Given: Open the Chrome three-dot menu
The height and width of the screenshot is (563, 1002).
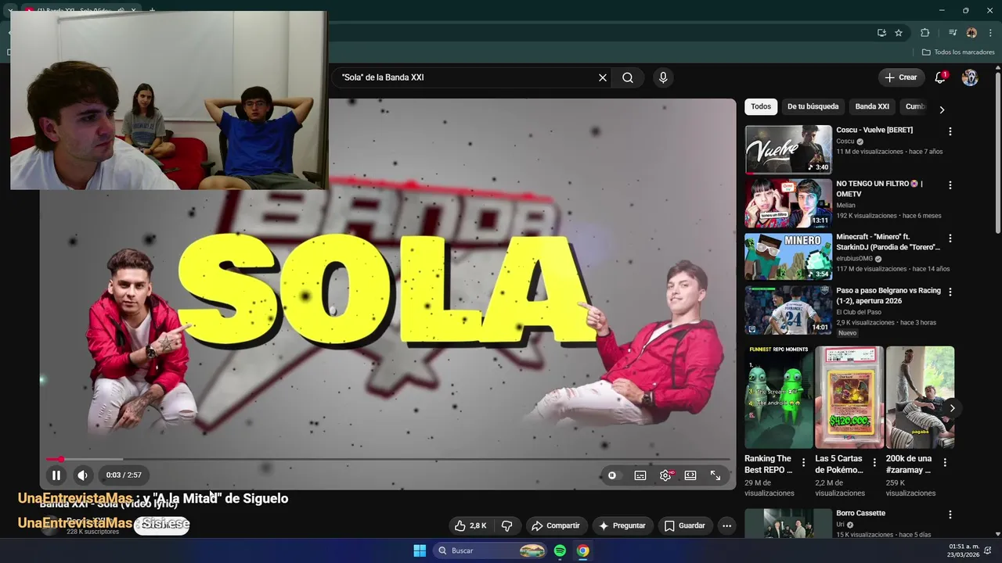Looking at the screenshot, I should 991,33.
